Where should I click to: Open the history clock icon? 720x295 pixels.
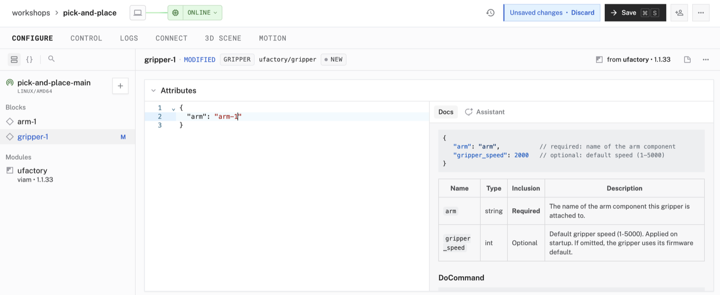490,13
